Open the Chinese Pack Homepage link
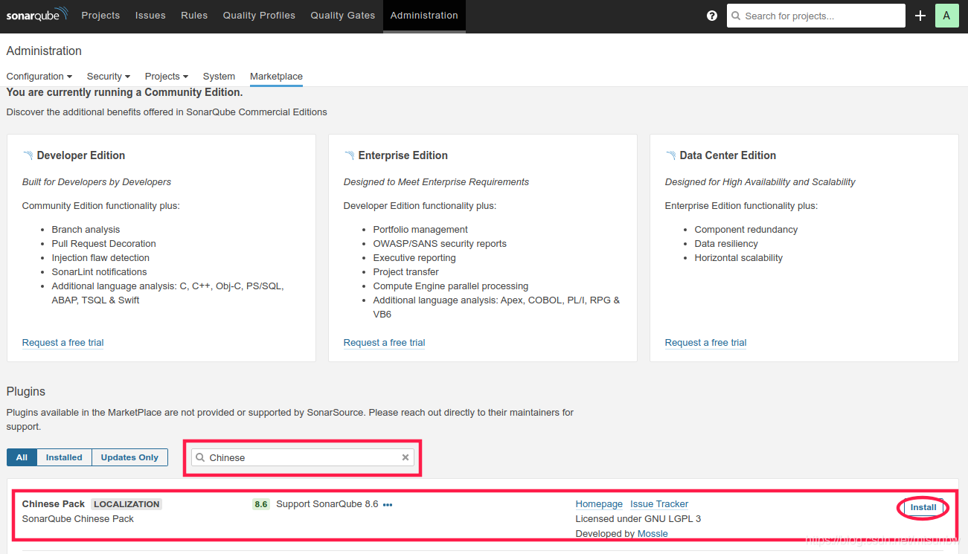 [599, 504]
